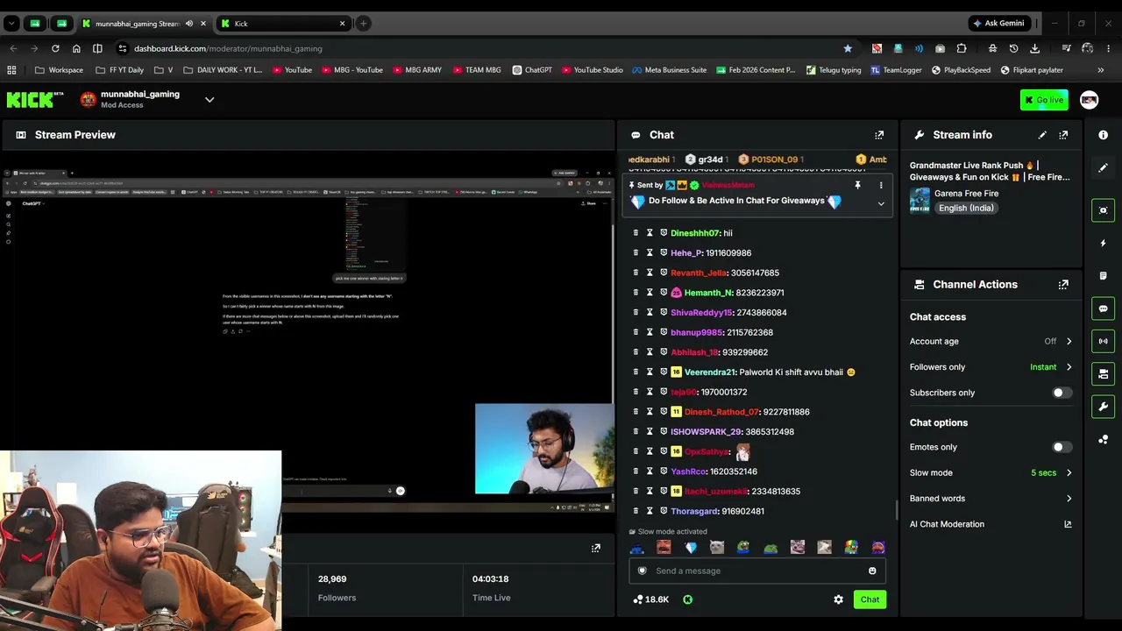Edit stream info with the pencil icon
The image size is (1122, 631).
(x=1042, y=135)
